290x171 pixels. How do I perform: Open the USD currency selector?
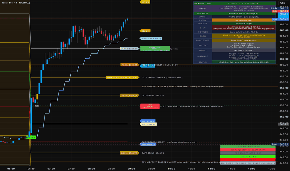[x=283, y=3]
